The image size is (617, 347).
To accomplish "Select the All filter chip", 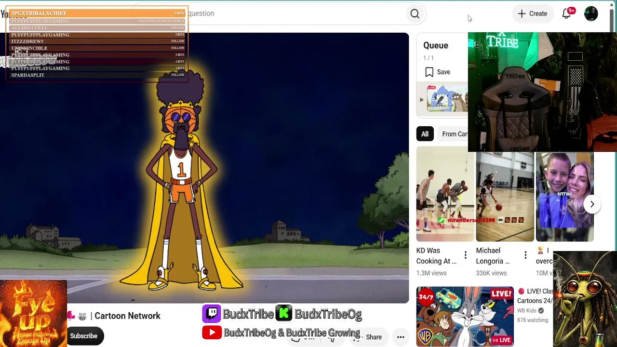I will 425,134.
